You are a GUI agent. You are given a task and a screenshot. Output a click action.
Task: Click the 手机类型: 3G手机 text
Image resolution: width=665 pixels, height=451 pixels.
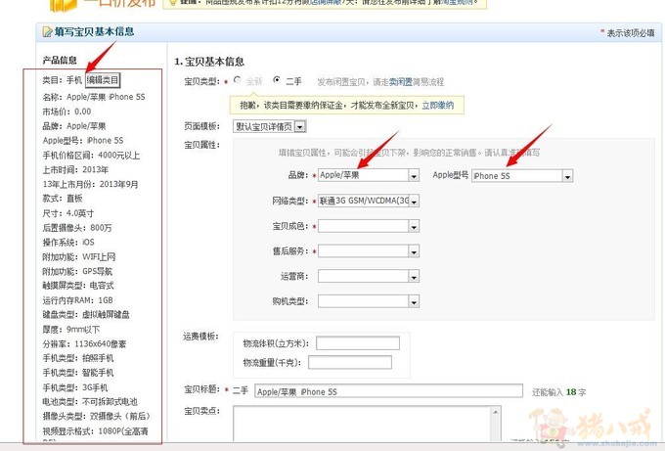[75, 387]
